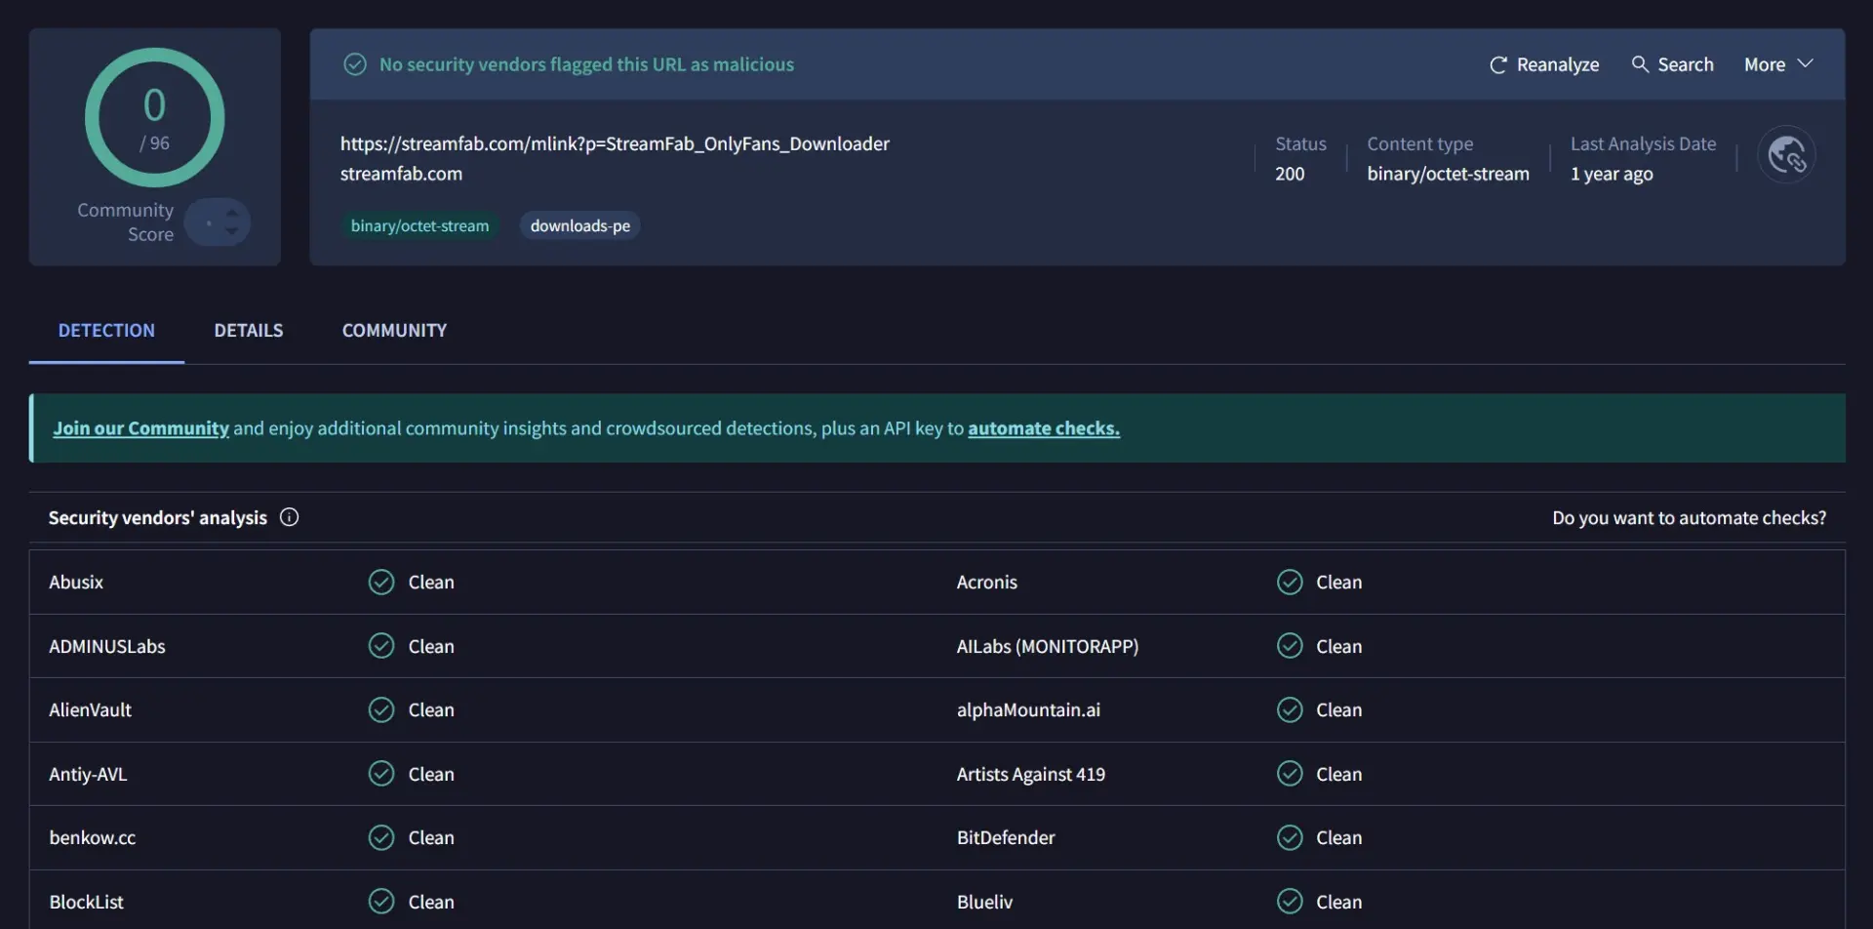Click the AlienVault vendor name
This screenshot has width=1873, height=929.
90,709
